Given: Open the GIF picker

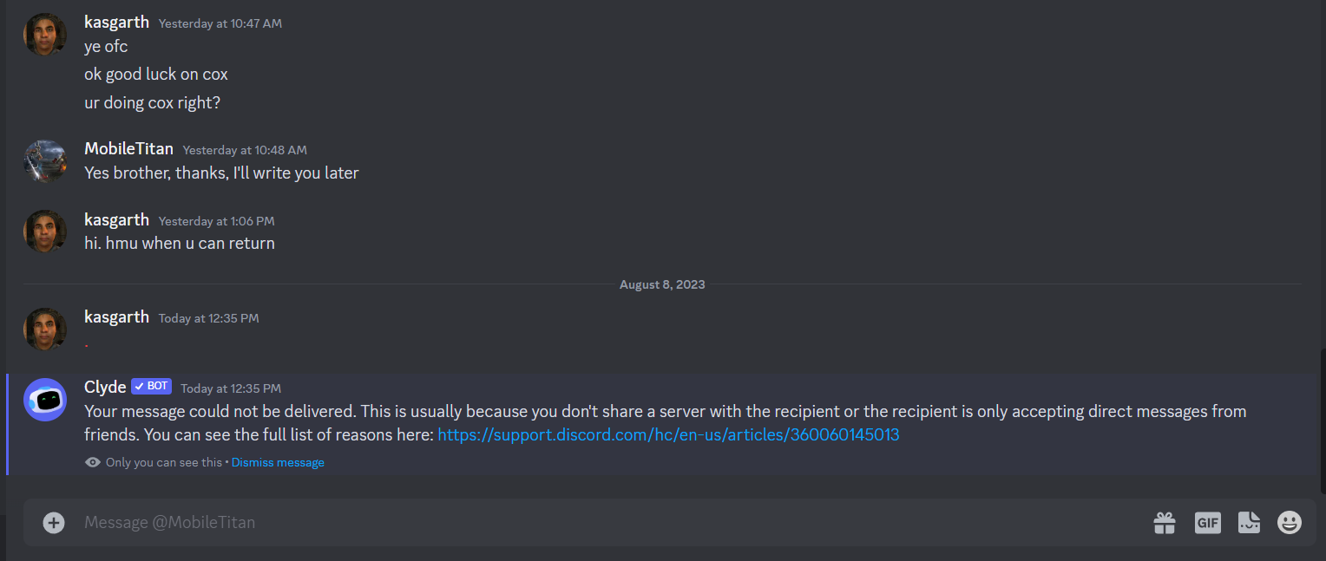Looking at the screenshot, I should [x=1207, y=522].
